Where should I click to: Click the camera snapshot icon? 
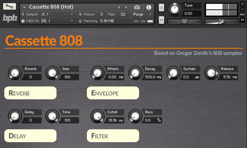click(137, 7)
